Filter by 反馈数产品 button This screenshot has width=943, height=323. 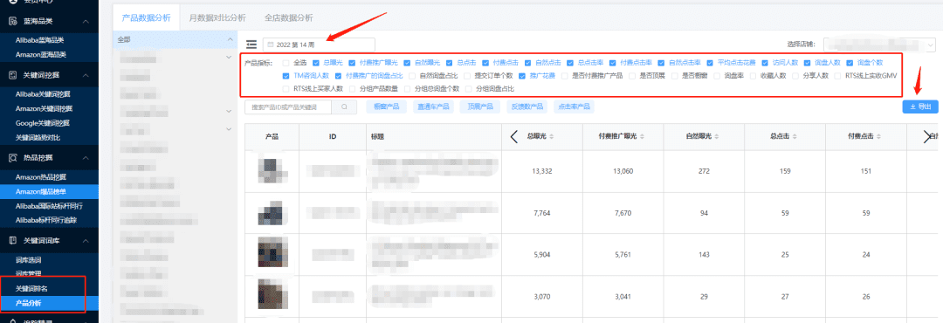[527, 107]
